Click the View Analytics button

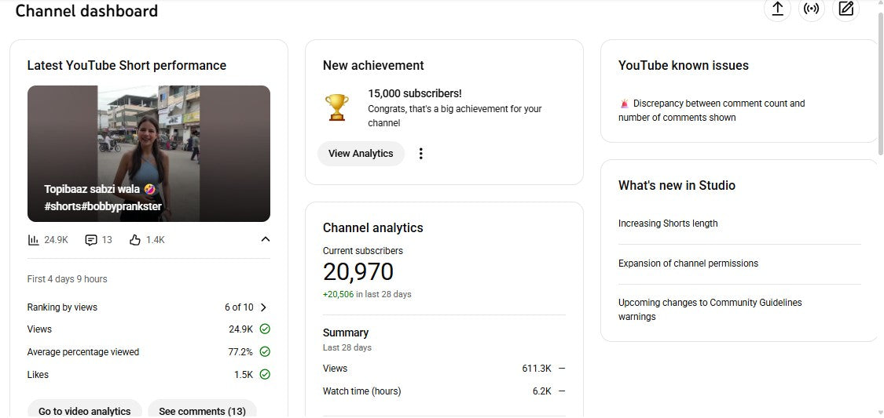[x=361, y=154]
